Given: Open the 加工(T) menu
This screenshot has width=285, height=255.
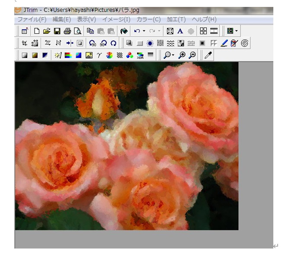Looking at the screenshot, I should [176, 19].
